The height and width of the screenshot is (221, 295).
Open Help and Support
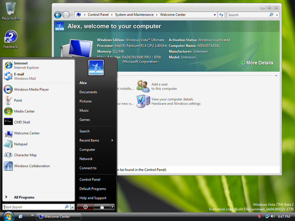tap(93, 198)
